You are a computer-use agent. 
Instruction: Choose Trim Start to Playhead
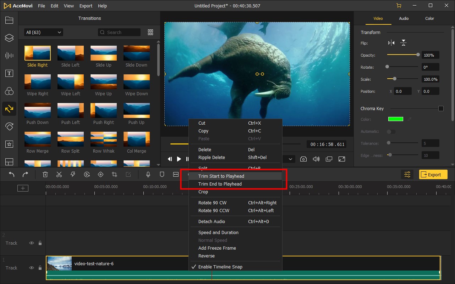[221, 176]
